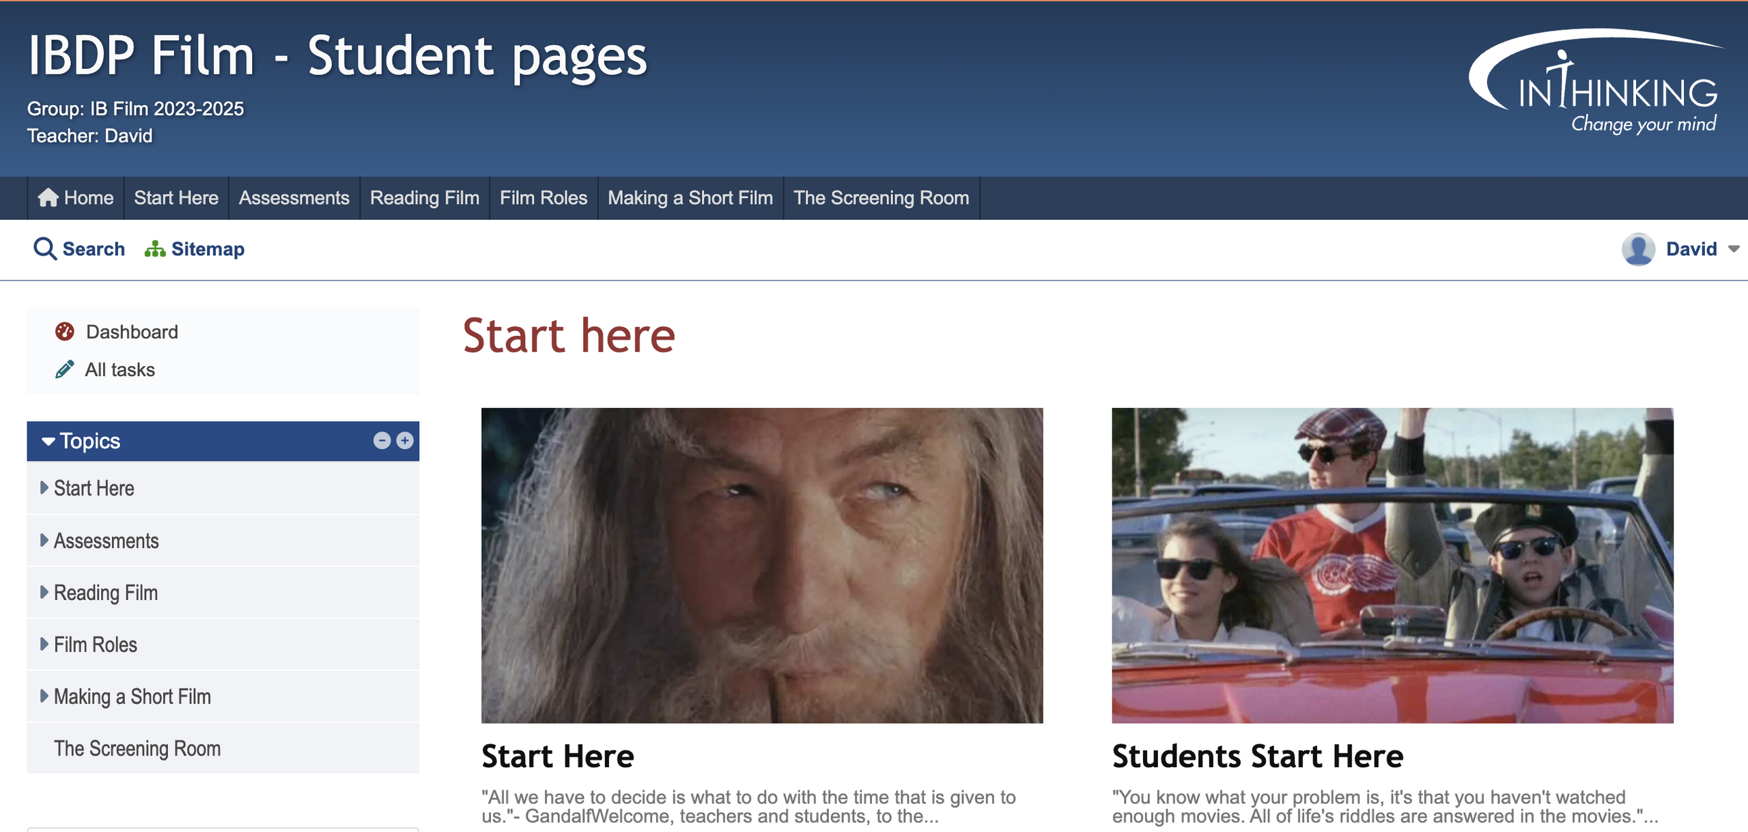Click the Sitemap link text

(208, 249)
